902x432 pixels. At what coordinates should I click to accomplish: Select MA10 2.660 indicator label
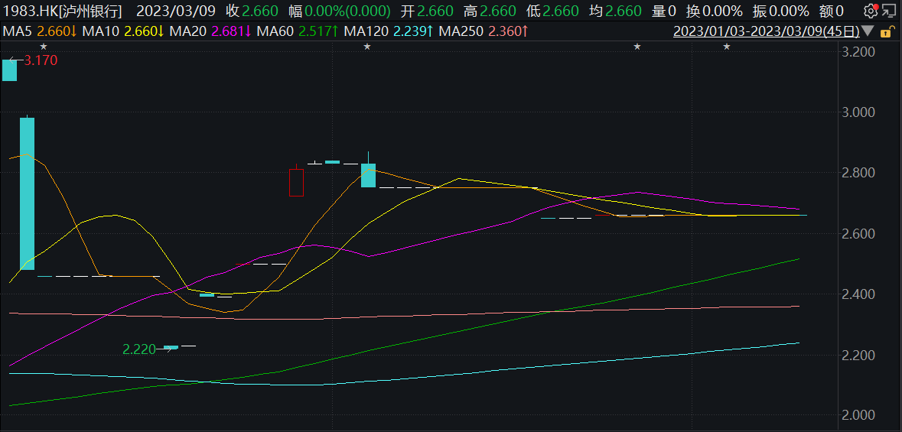[123, 31]
